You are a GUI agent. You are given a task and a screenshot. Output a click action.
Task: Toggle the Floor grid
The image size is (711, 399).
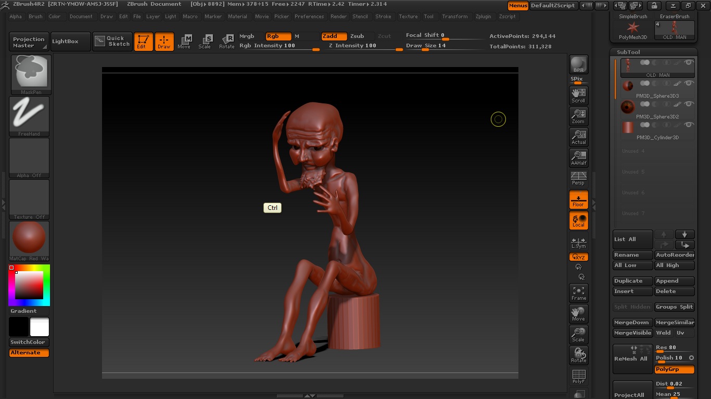click(578, 199)
